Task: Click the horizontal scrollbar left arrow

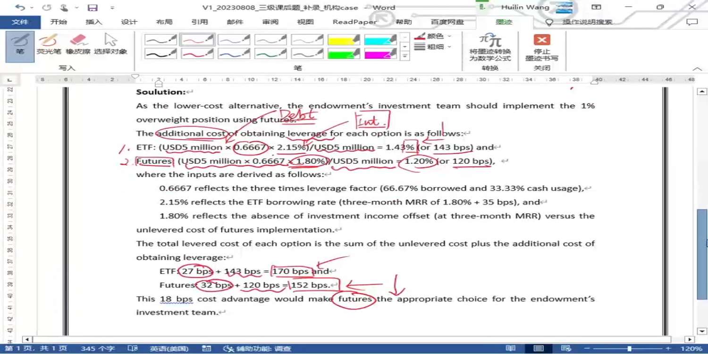Action: [x=27, y=339]
